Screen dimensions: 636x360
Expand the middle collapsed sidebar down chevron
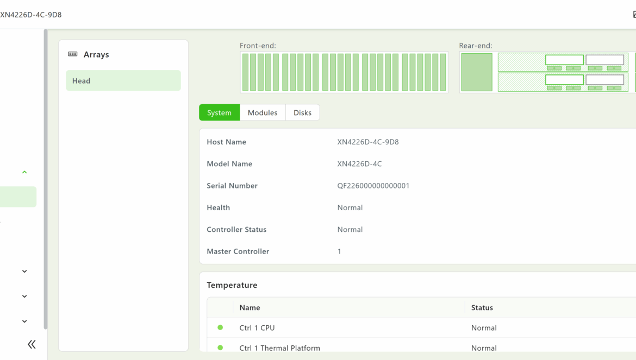24,296
